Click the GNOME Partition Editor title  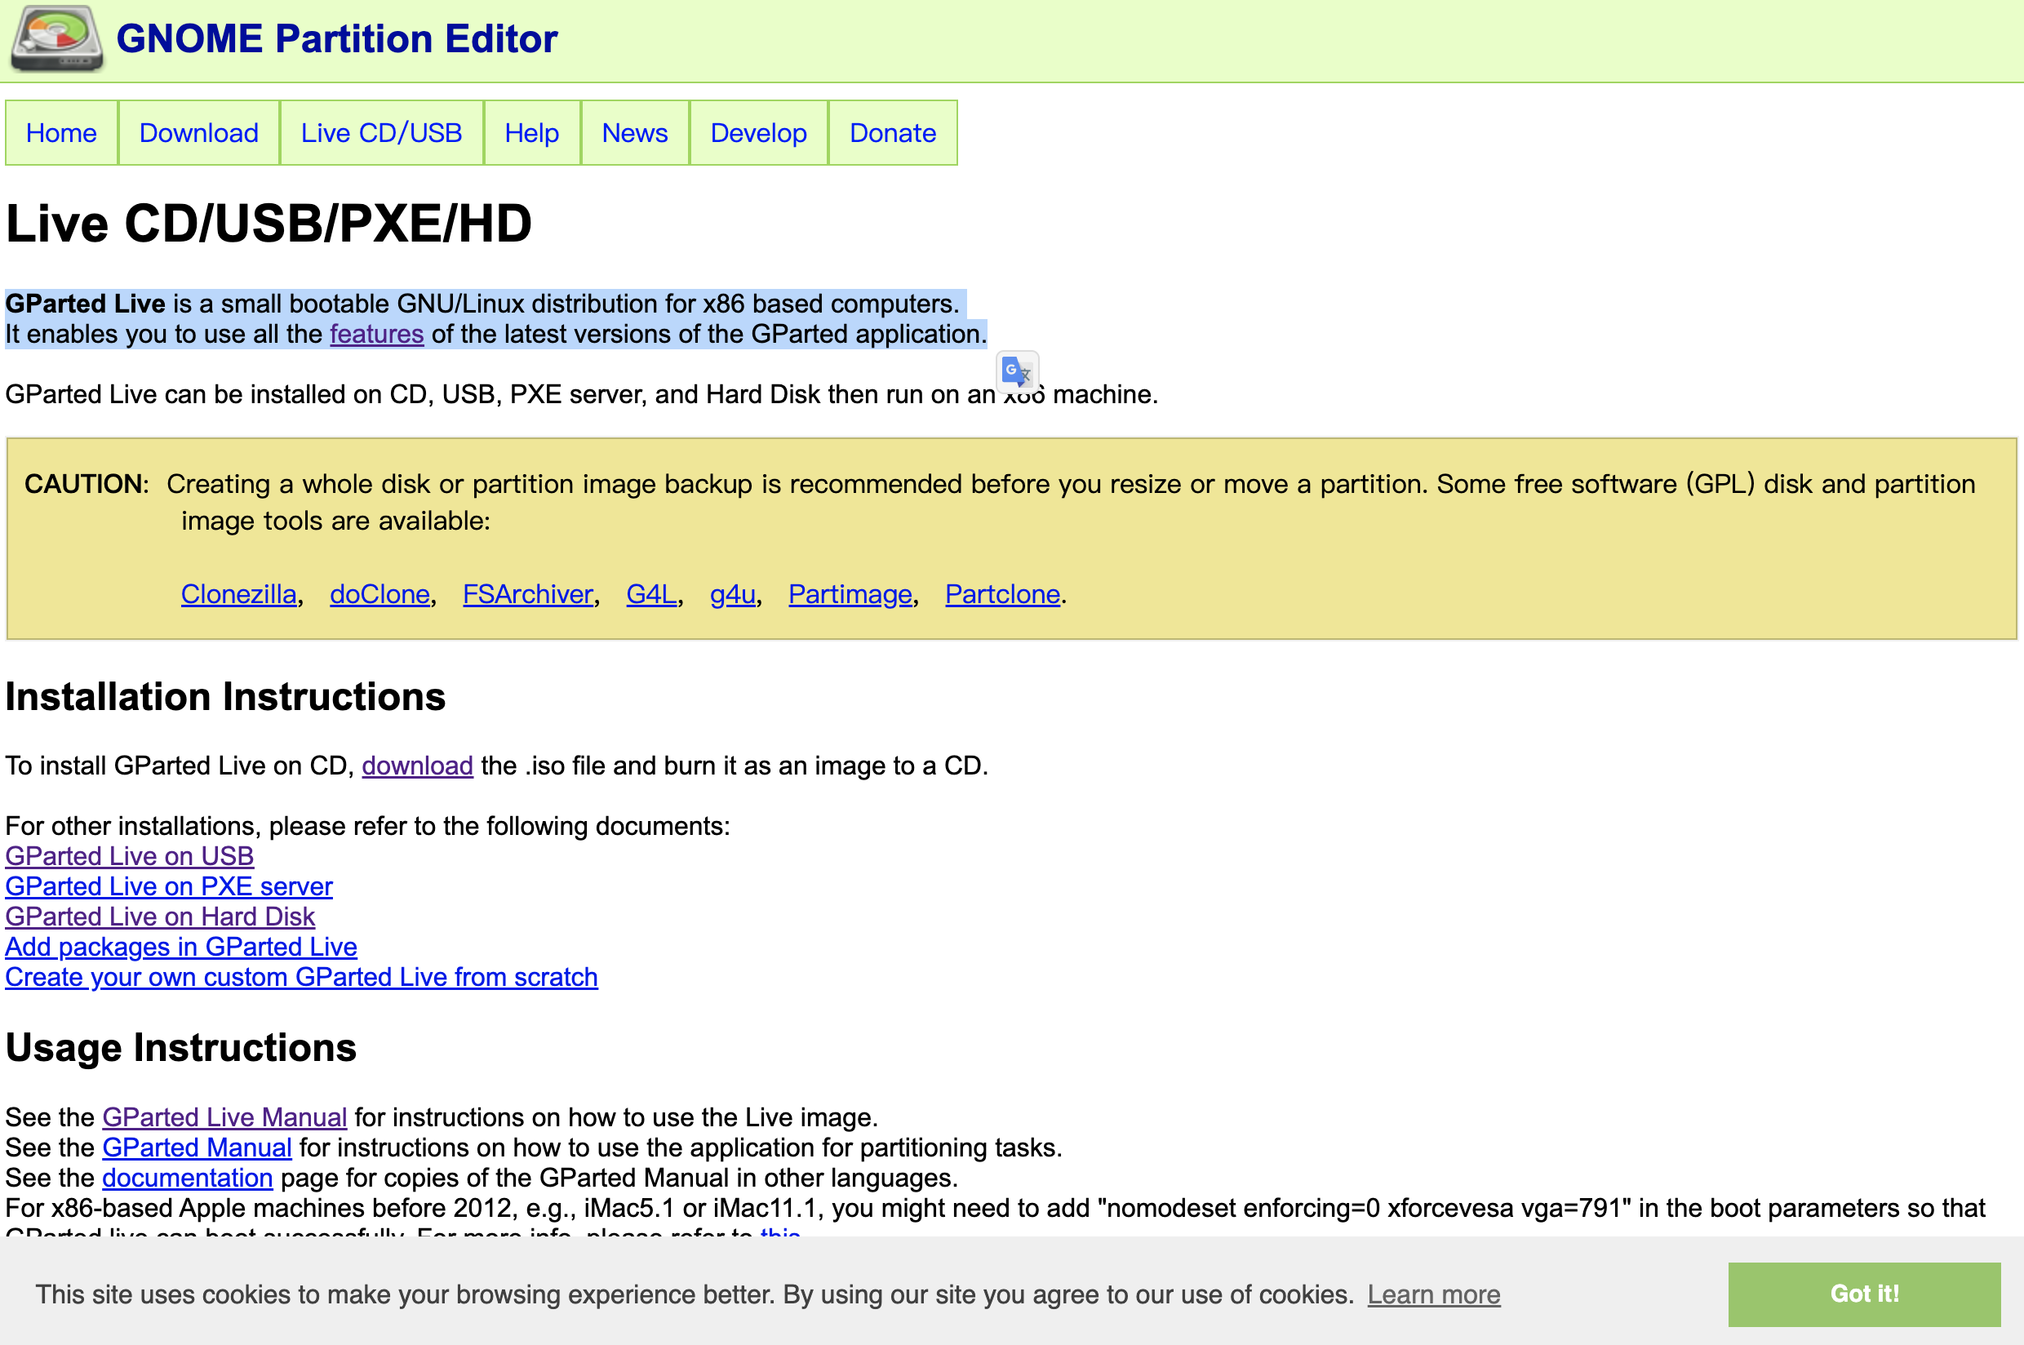click(336, 39)
